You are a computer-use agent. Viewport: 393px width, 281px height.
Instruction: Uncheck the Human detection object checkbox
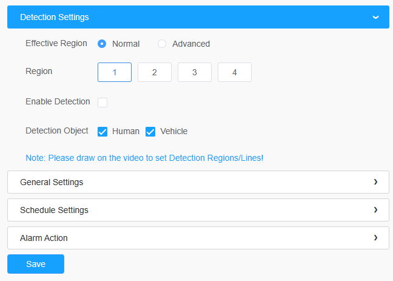pos(102,132)
